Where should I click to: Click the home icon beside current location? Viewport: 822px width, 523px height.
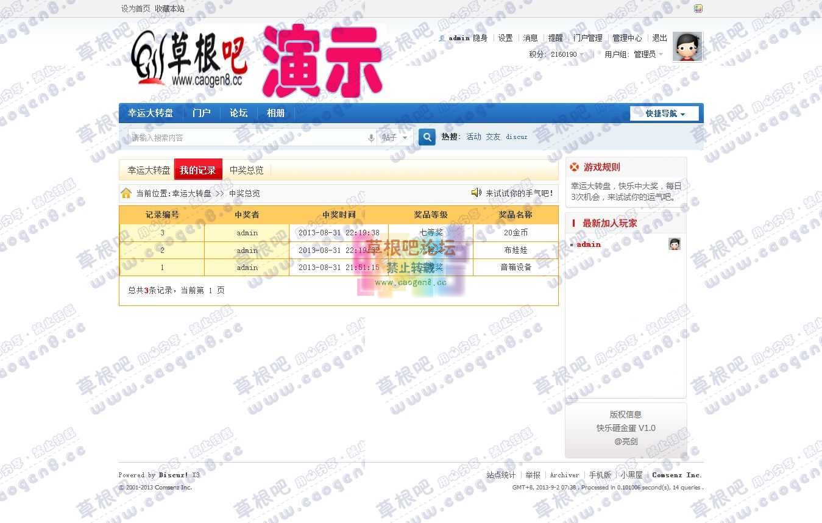(x=126, y=193)
